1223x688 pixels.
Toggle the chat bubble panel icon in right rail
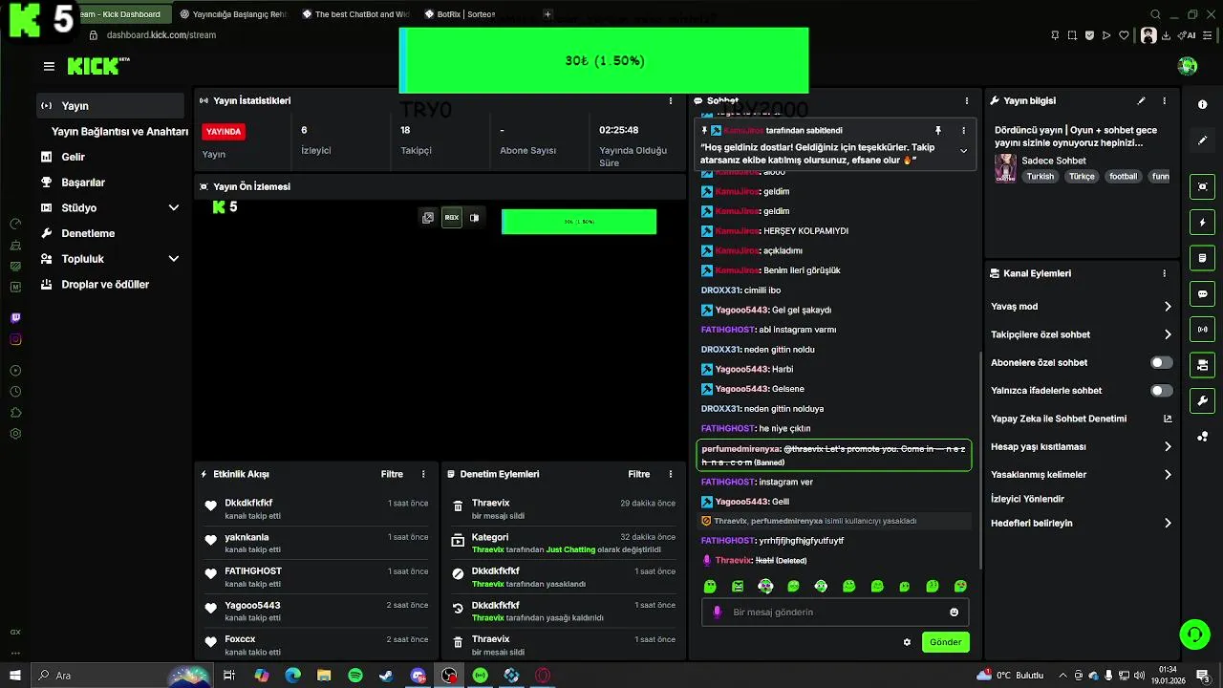[1202, 293]
